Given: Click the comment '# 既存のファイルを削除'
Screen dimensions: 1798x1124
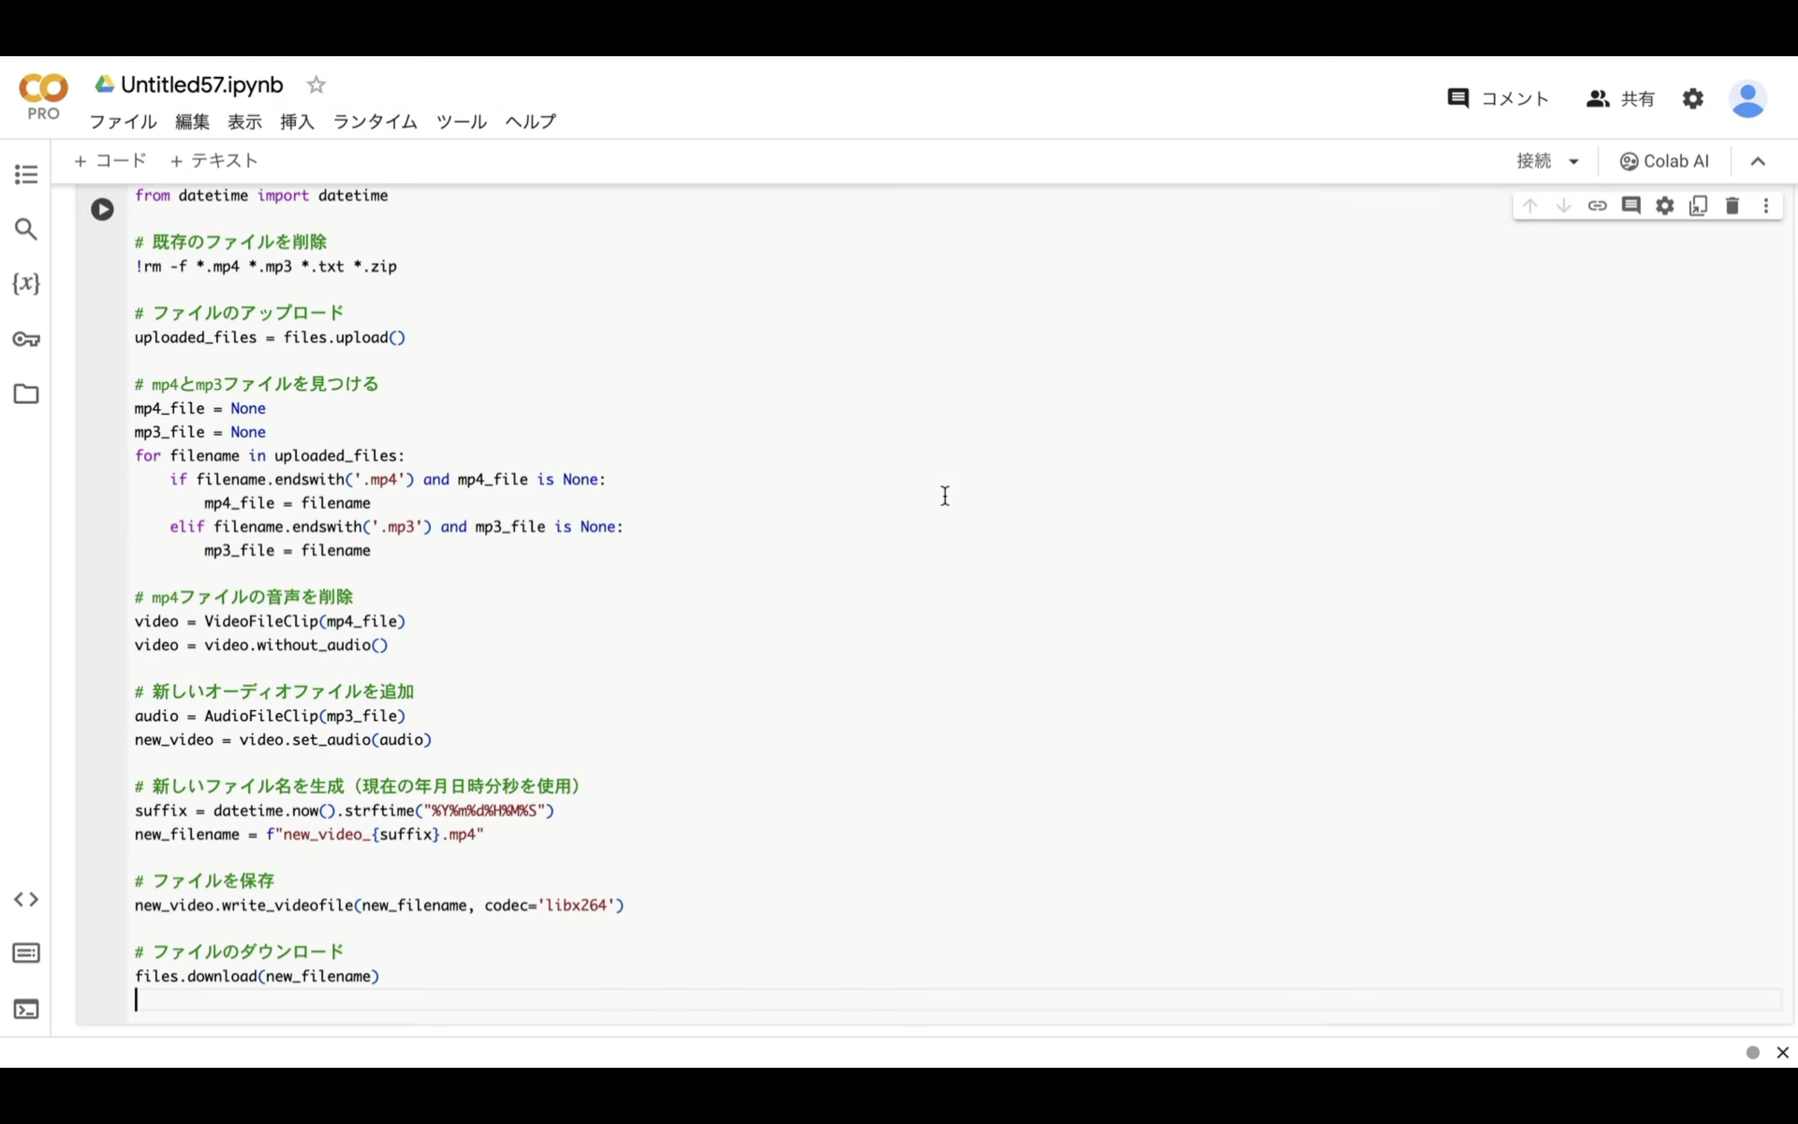Looking at the screenshot, I should (x=230, y=242).
